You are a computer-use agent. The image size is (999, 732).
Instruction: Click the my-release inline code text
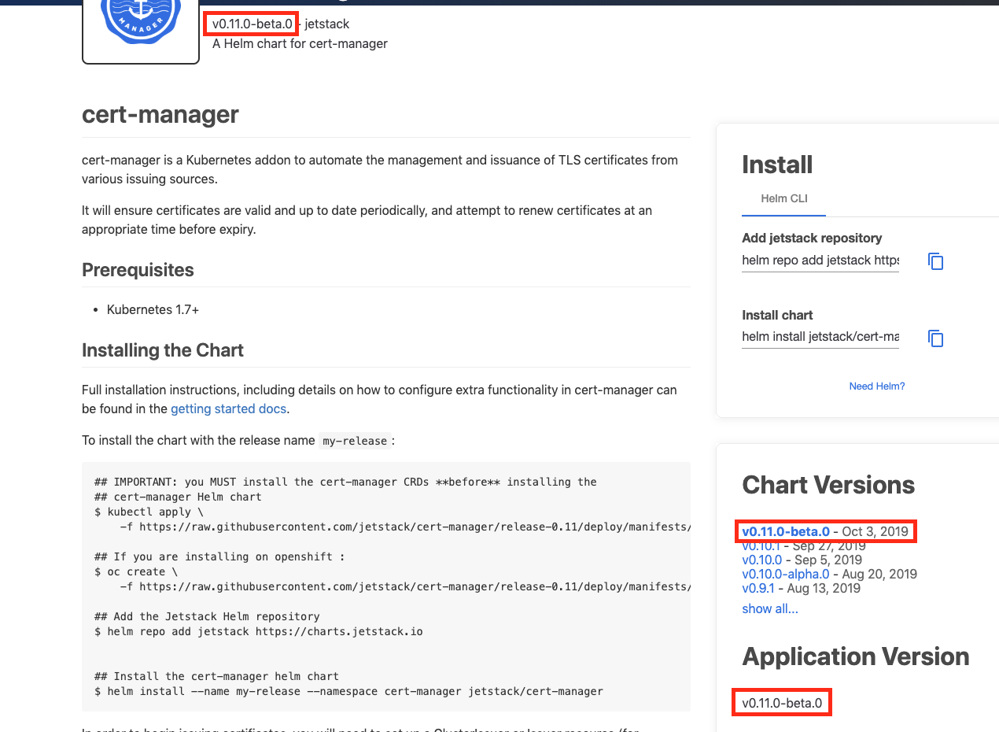[355, 441]
